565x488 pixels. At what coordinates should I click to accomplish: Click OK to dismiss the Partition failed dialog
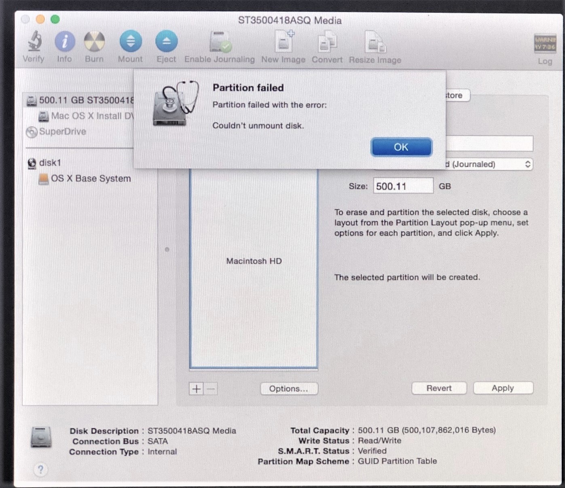(401, 147)
